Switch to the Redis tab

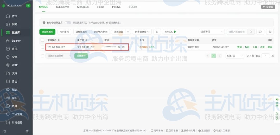(x=101, y=7)
